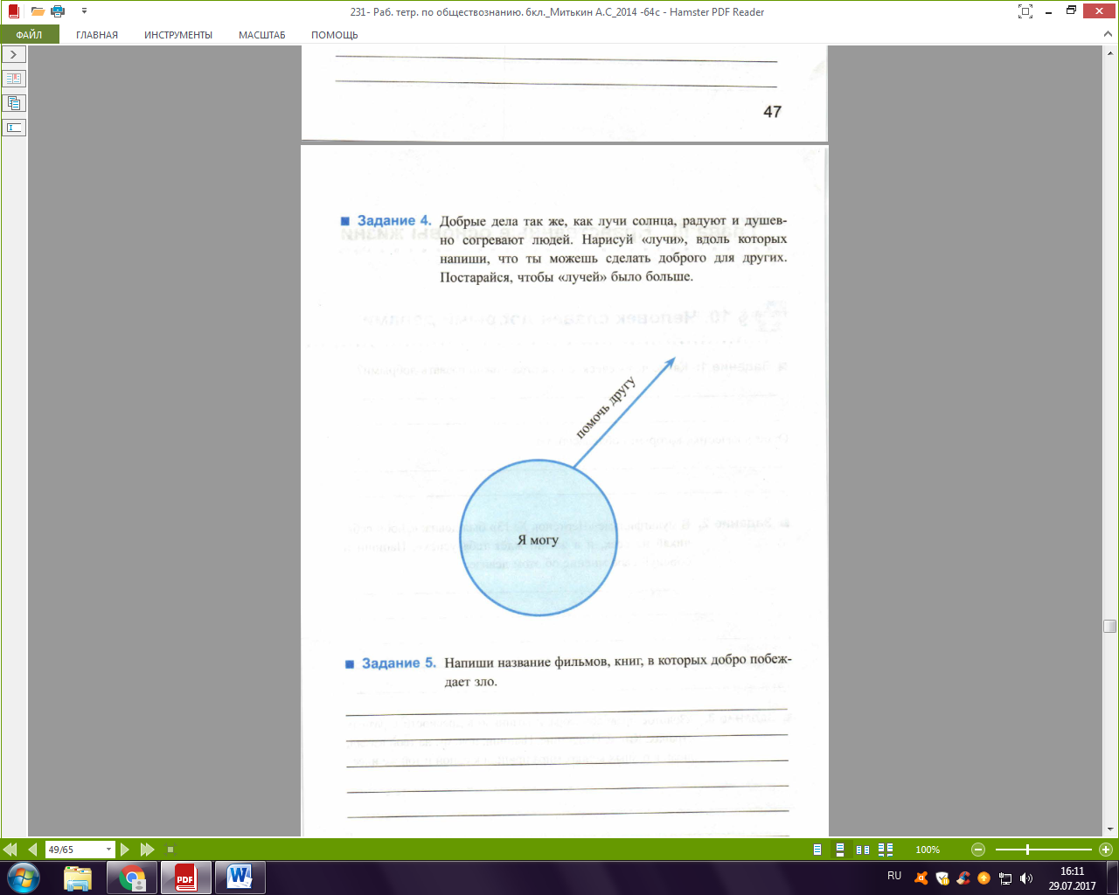
Task: Click the Я могу circle on the page
Action: [538, 538]
